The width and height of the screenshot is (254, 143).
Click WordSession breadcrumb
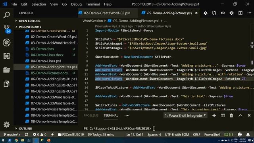tap(92, 21)
